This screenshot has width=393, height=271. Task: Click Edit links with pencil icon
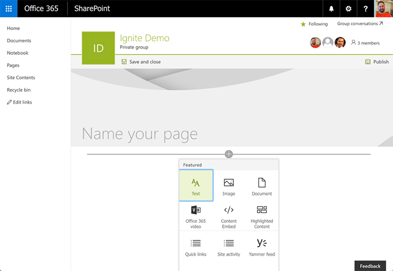point(19,102)
